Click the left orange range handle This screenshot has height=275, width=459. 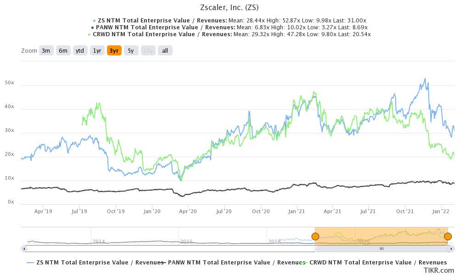(316, 236)
